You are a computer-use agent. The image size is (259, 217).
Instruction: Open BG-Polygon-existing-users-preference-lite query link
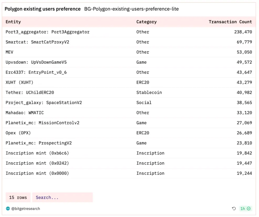131,9
